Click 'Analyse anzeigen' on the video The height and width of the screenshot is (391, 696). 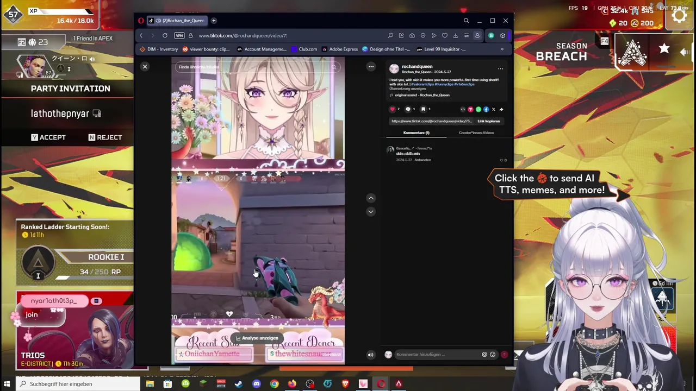pyautogui.click(x=257, y=338)
